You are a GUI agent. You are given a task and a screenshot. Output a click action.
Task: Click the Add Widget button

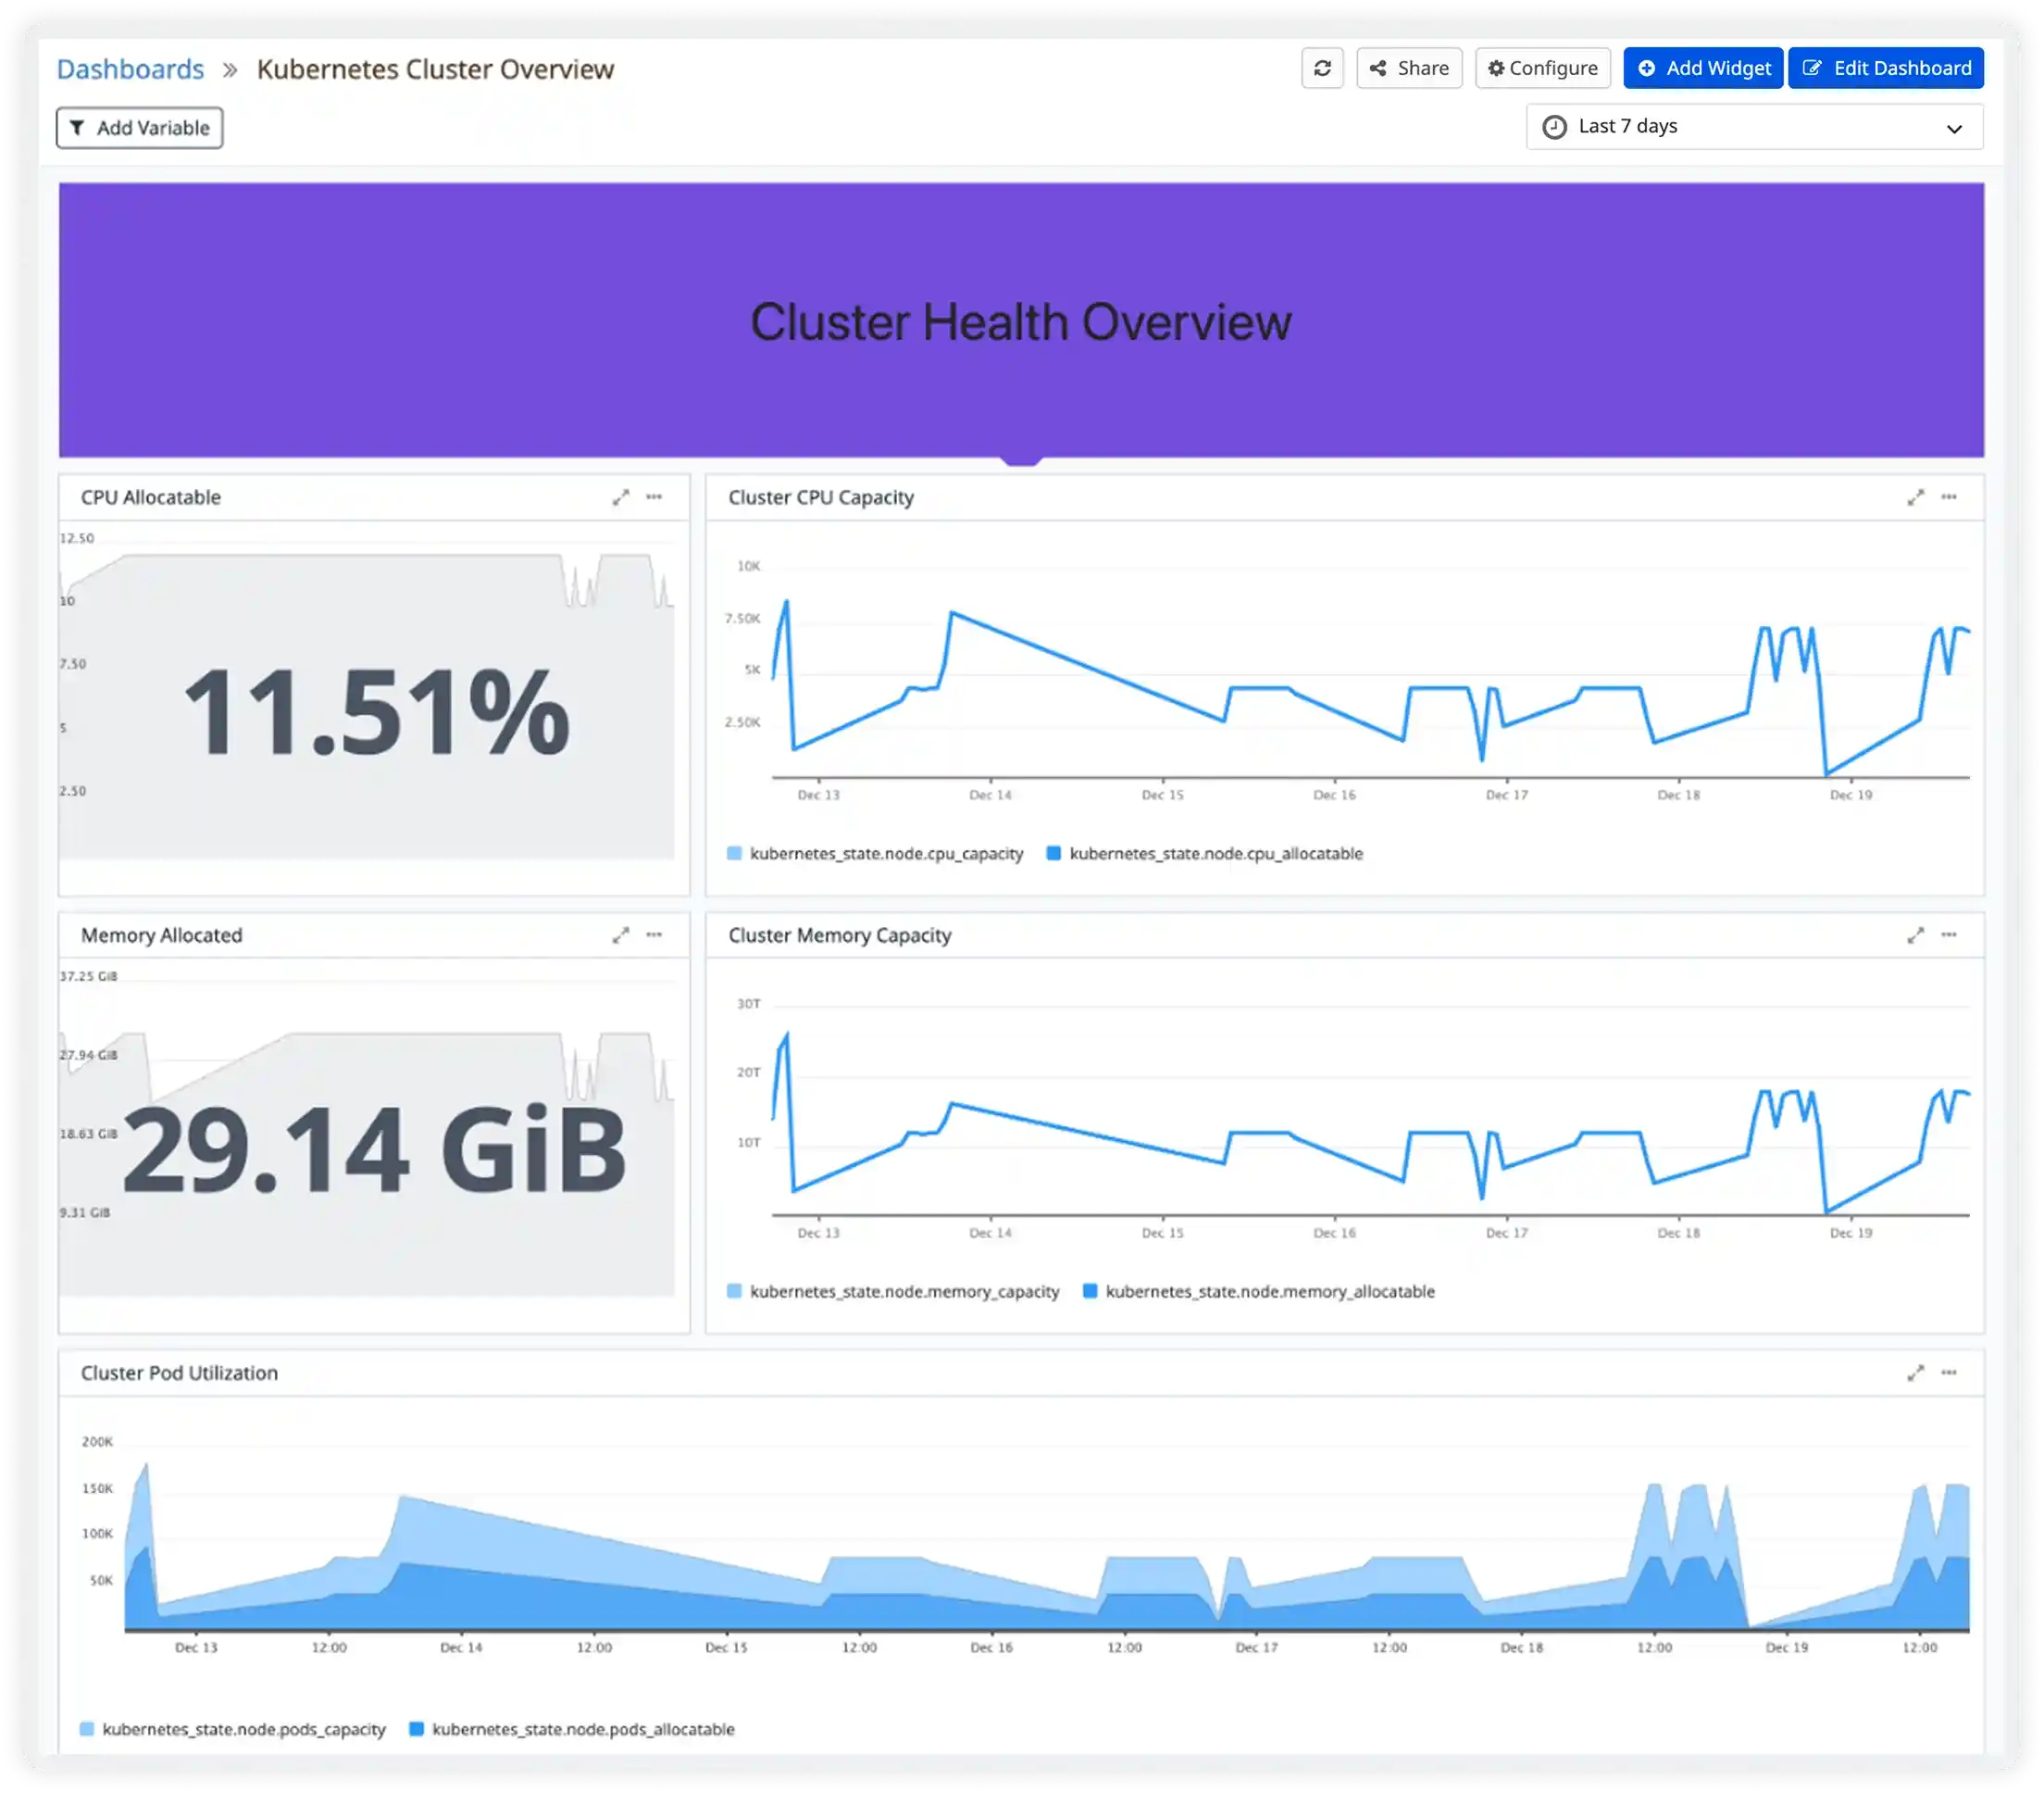1703,68
